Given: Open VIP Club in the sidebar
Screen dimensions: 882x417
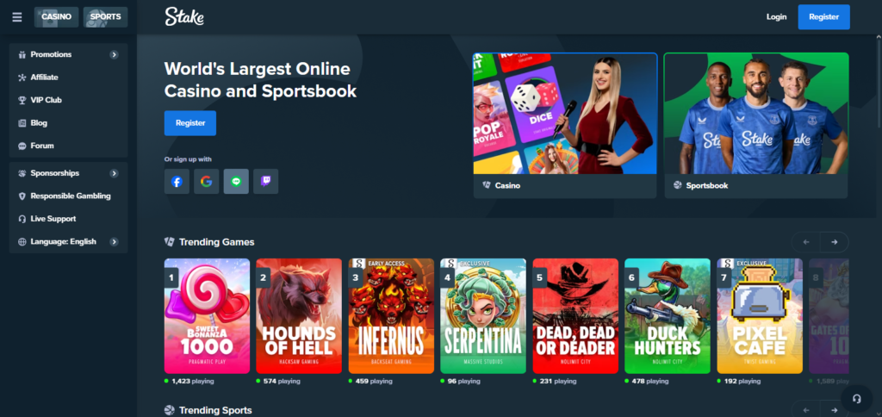Looking at the screenshot, I should click(x=69, y=100).
